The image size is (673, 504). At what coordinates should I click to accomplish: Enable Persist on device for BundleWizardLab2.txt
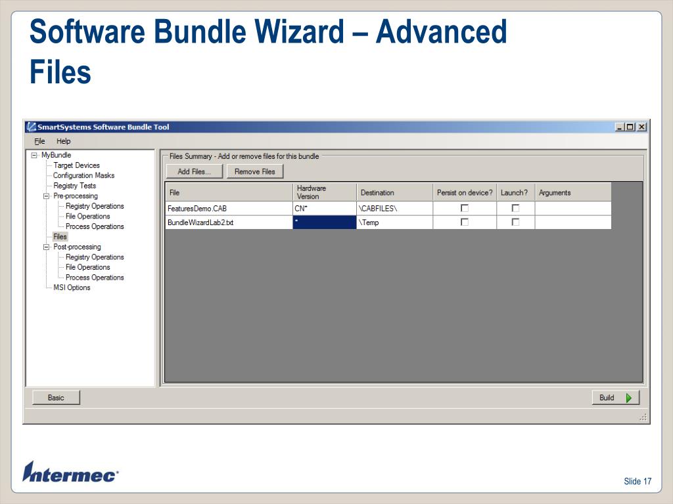coord(465,222)
